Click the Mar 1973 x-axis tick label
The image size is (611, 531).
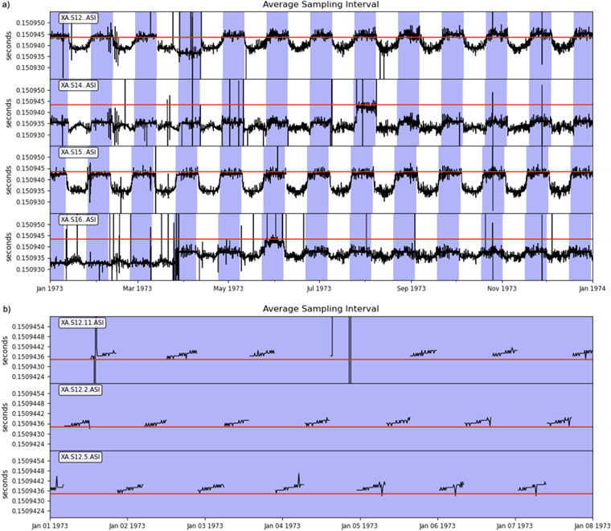(x=137, y=289)
